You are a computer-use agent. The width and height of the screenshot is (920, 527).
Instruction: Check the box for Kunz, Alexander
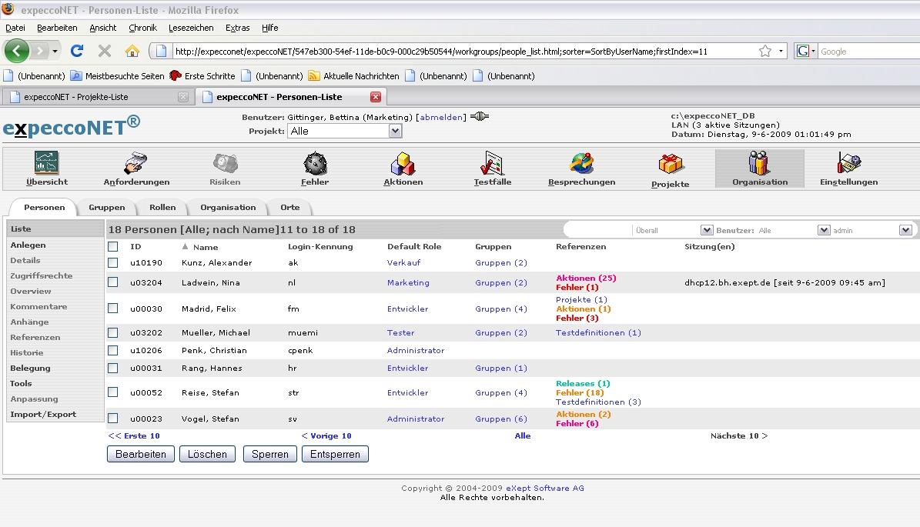click(112, 262)
